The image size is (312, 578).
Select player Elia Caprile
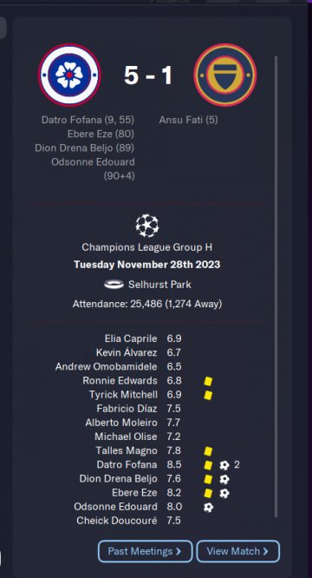coord(131,338)
